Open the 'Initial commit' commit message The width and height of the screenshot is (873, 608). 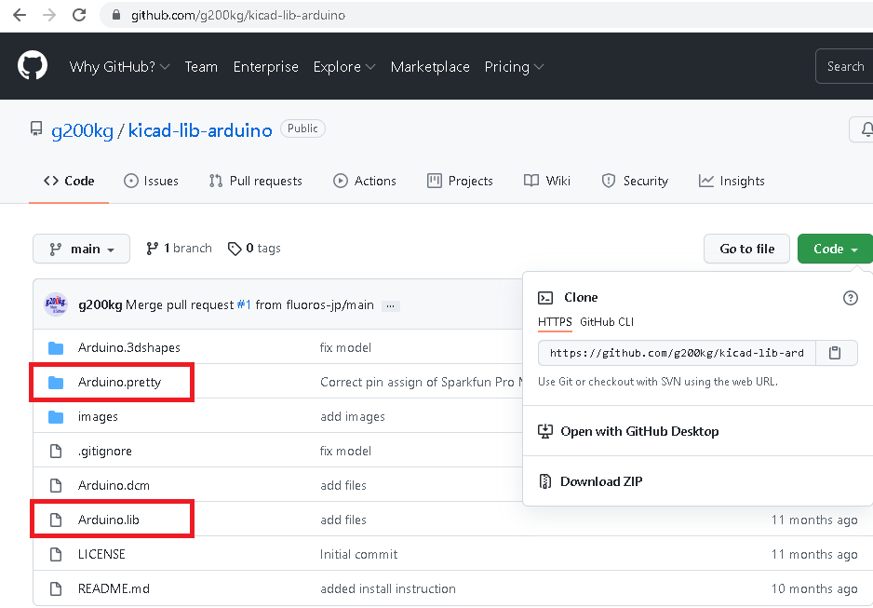pos(358,555)
